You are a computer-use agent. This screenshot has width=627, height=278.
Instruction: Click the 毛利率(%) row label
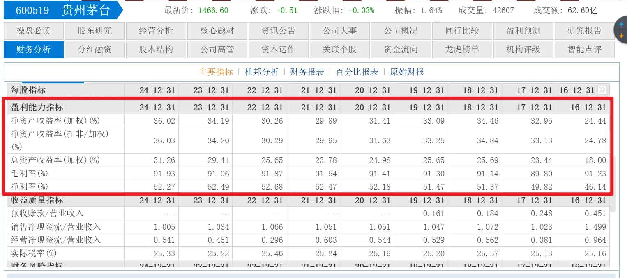tap(29, 174)
